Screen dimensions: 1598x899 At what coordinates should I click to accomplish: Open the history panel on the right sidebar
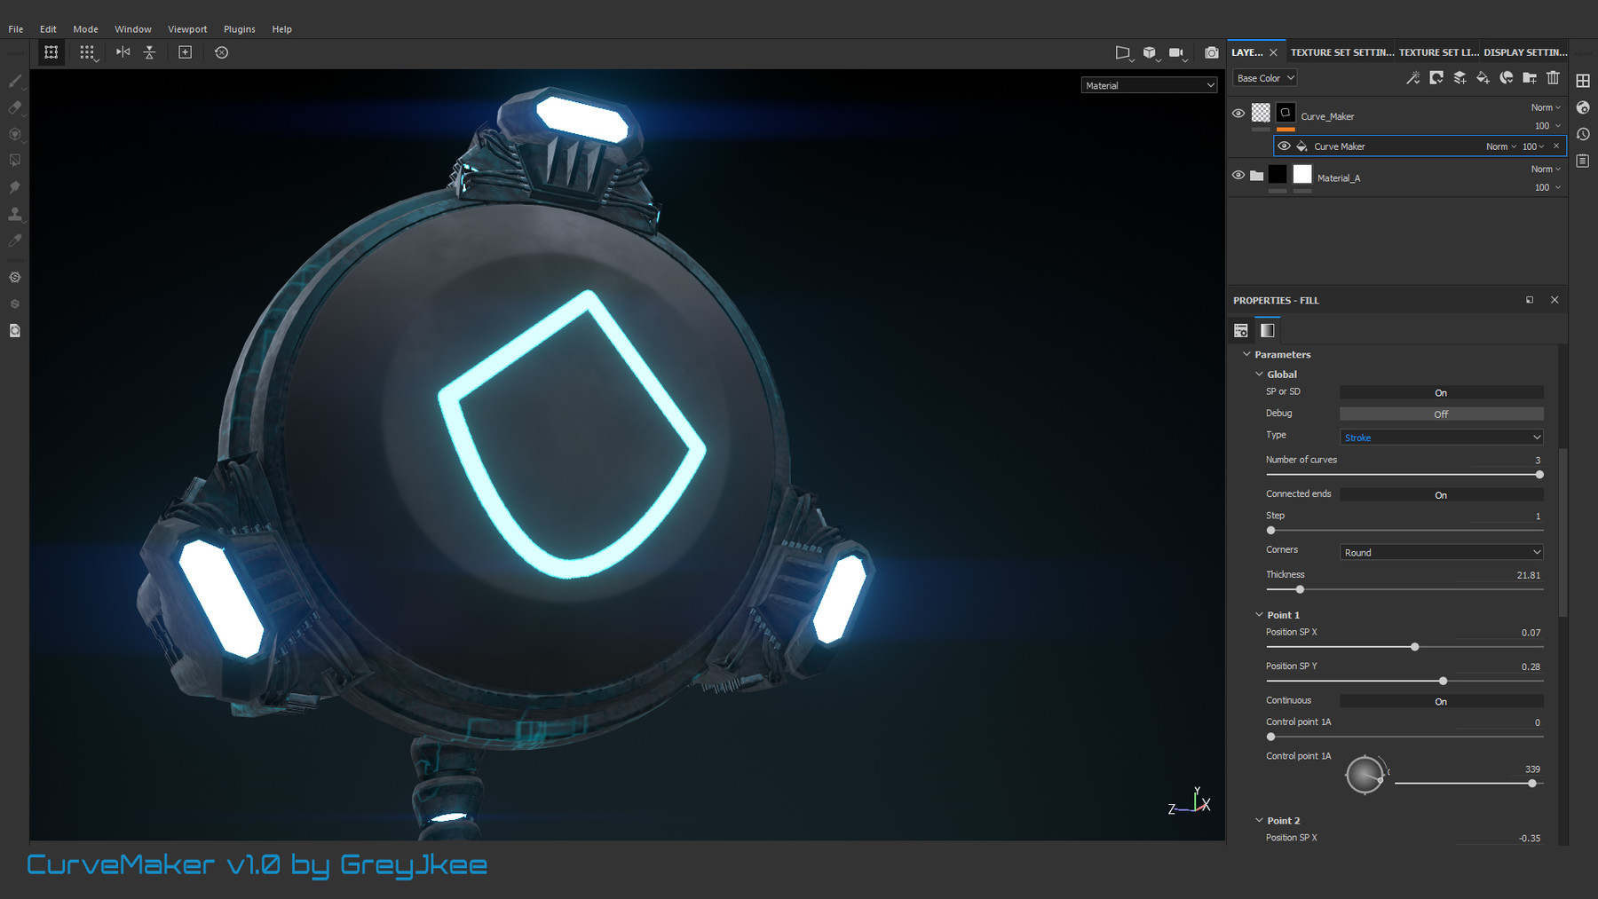click(1583, 135)
